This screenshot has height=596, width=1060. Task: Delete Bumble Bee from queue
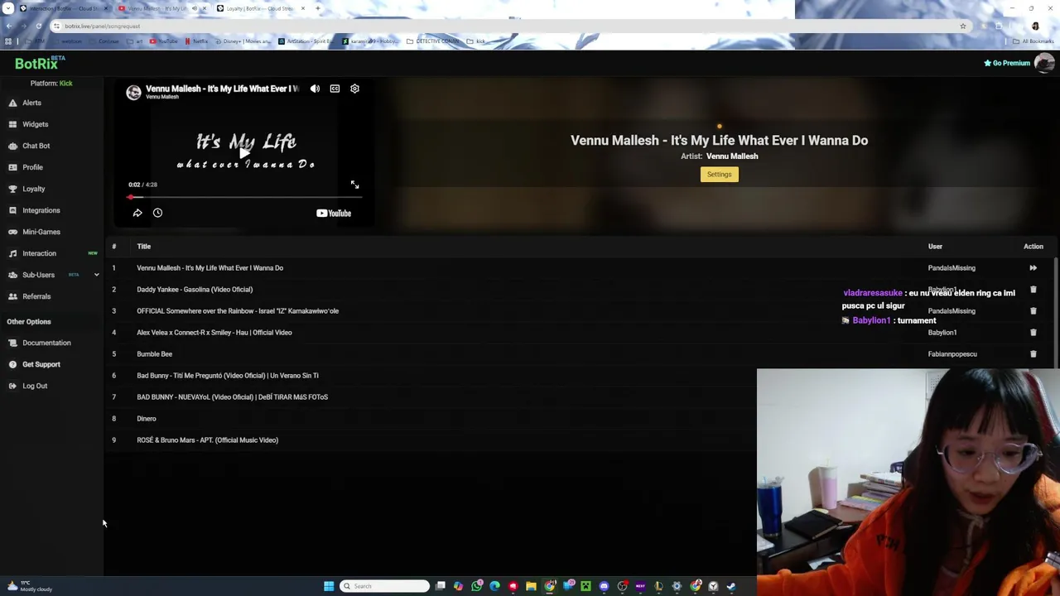pyautogui.click(x=1033, y=354)
